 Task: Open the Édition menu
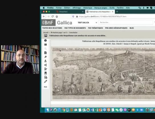point(67,8)
